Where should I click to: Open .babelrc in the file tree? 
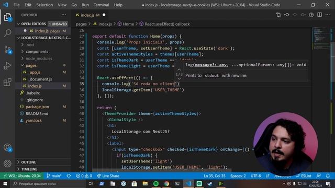click(32, 93)
